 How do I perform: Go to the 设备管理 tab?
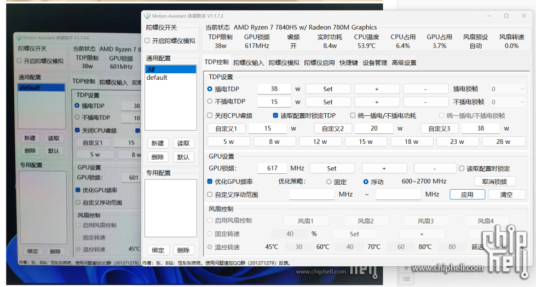[x=374, y=63]
